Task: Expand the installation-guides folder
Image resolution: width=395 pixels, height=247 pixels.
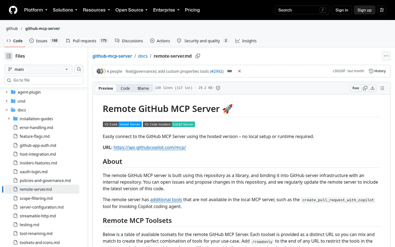Action: point(9,119)
